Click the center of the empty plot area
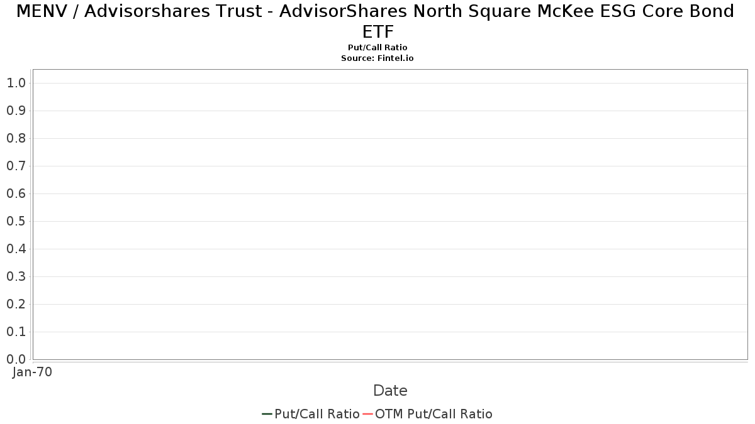This screenshot has height=424, width=755. [390, 214]
